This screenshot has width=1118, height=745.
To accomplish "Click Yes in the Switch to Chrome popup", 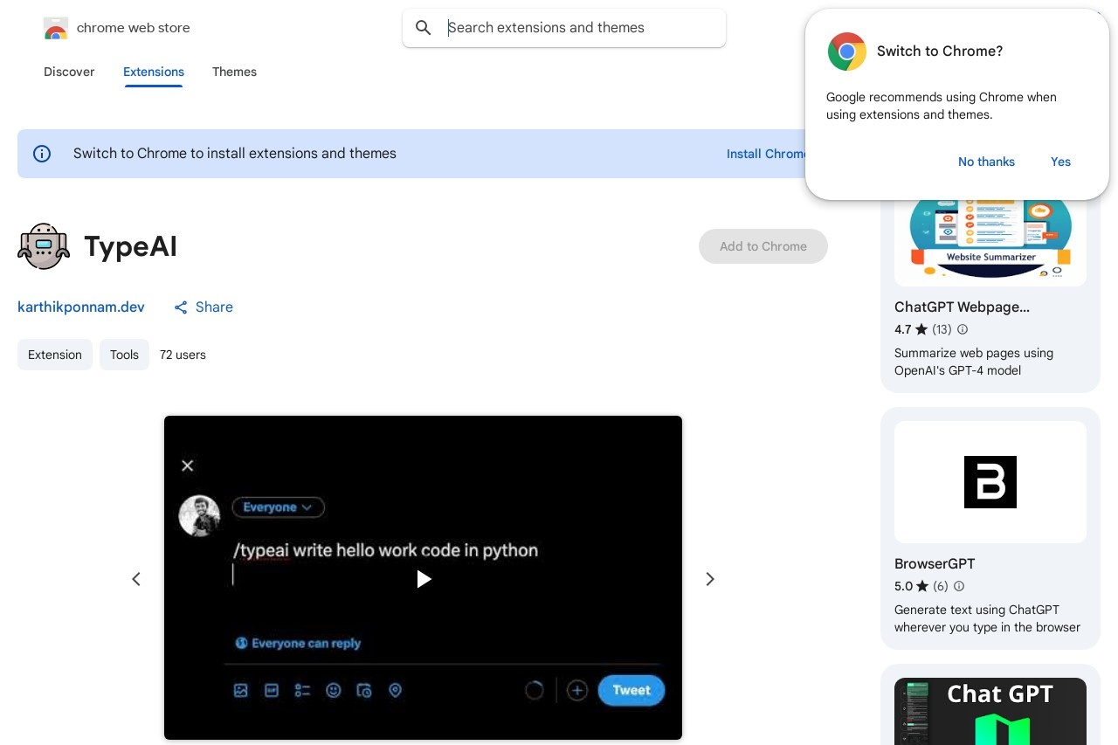I will (x=1060, y=162).
